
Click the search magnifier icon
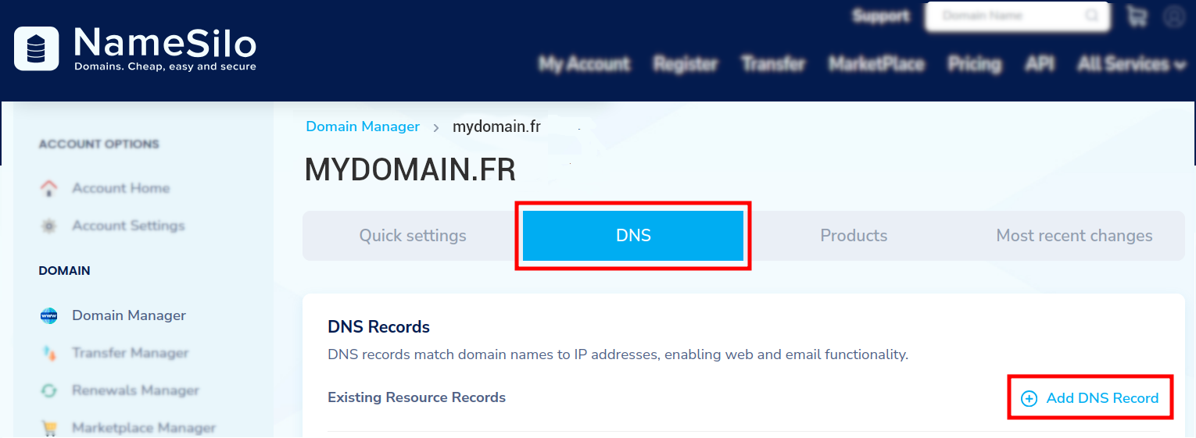click(1091, 16)
